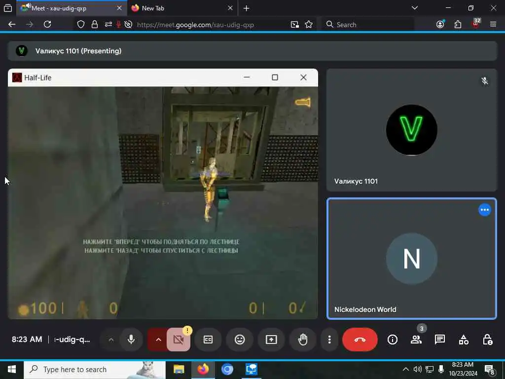The image size is (505, 379).
Task: Bookmark this page with the star
Action: pos(309,25)
